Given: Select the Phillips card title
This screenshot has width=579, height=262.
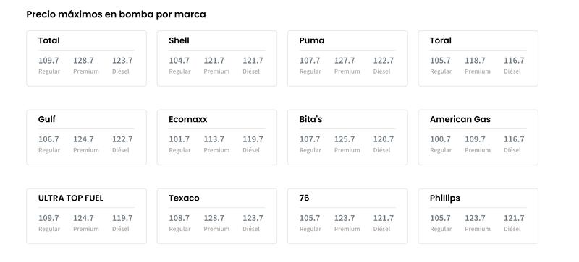Looking at the screenshot, I should pyautogui.click(x=445, y=198).
